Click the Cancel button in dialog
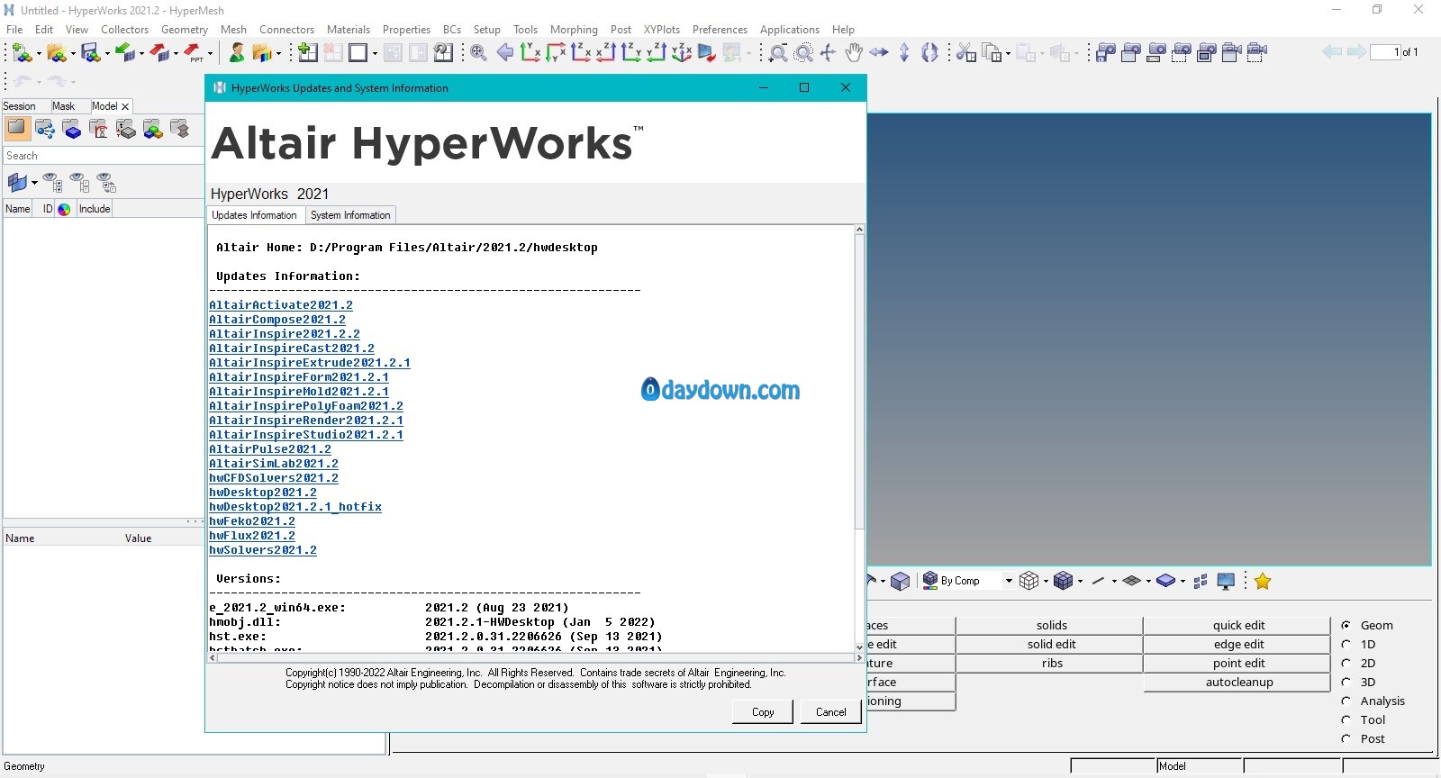The image size is (1441, 778). pyautogui.click(x=830, y=712)
